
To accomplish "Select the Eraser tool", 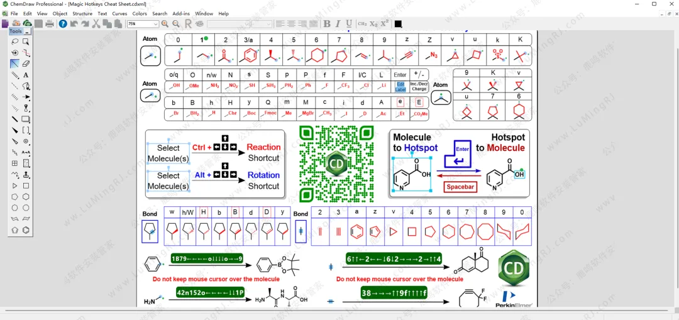I will click(x=26, y=63).
